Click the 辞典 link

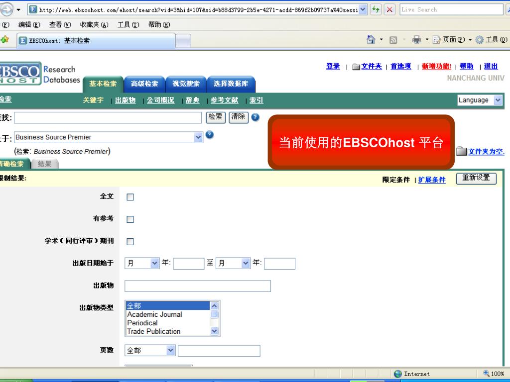click(192, 100)
